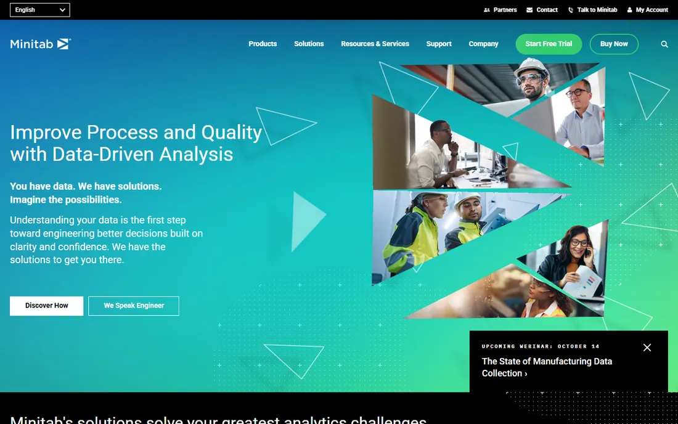678x424 pixels.
Task: Click the Partners people icon
Action: (x=487, y=10)
